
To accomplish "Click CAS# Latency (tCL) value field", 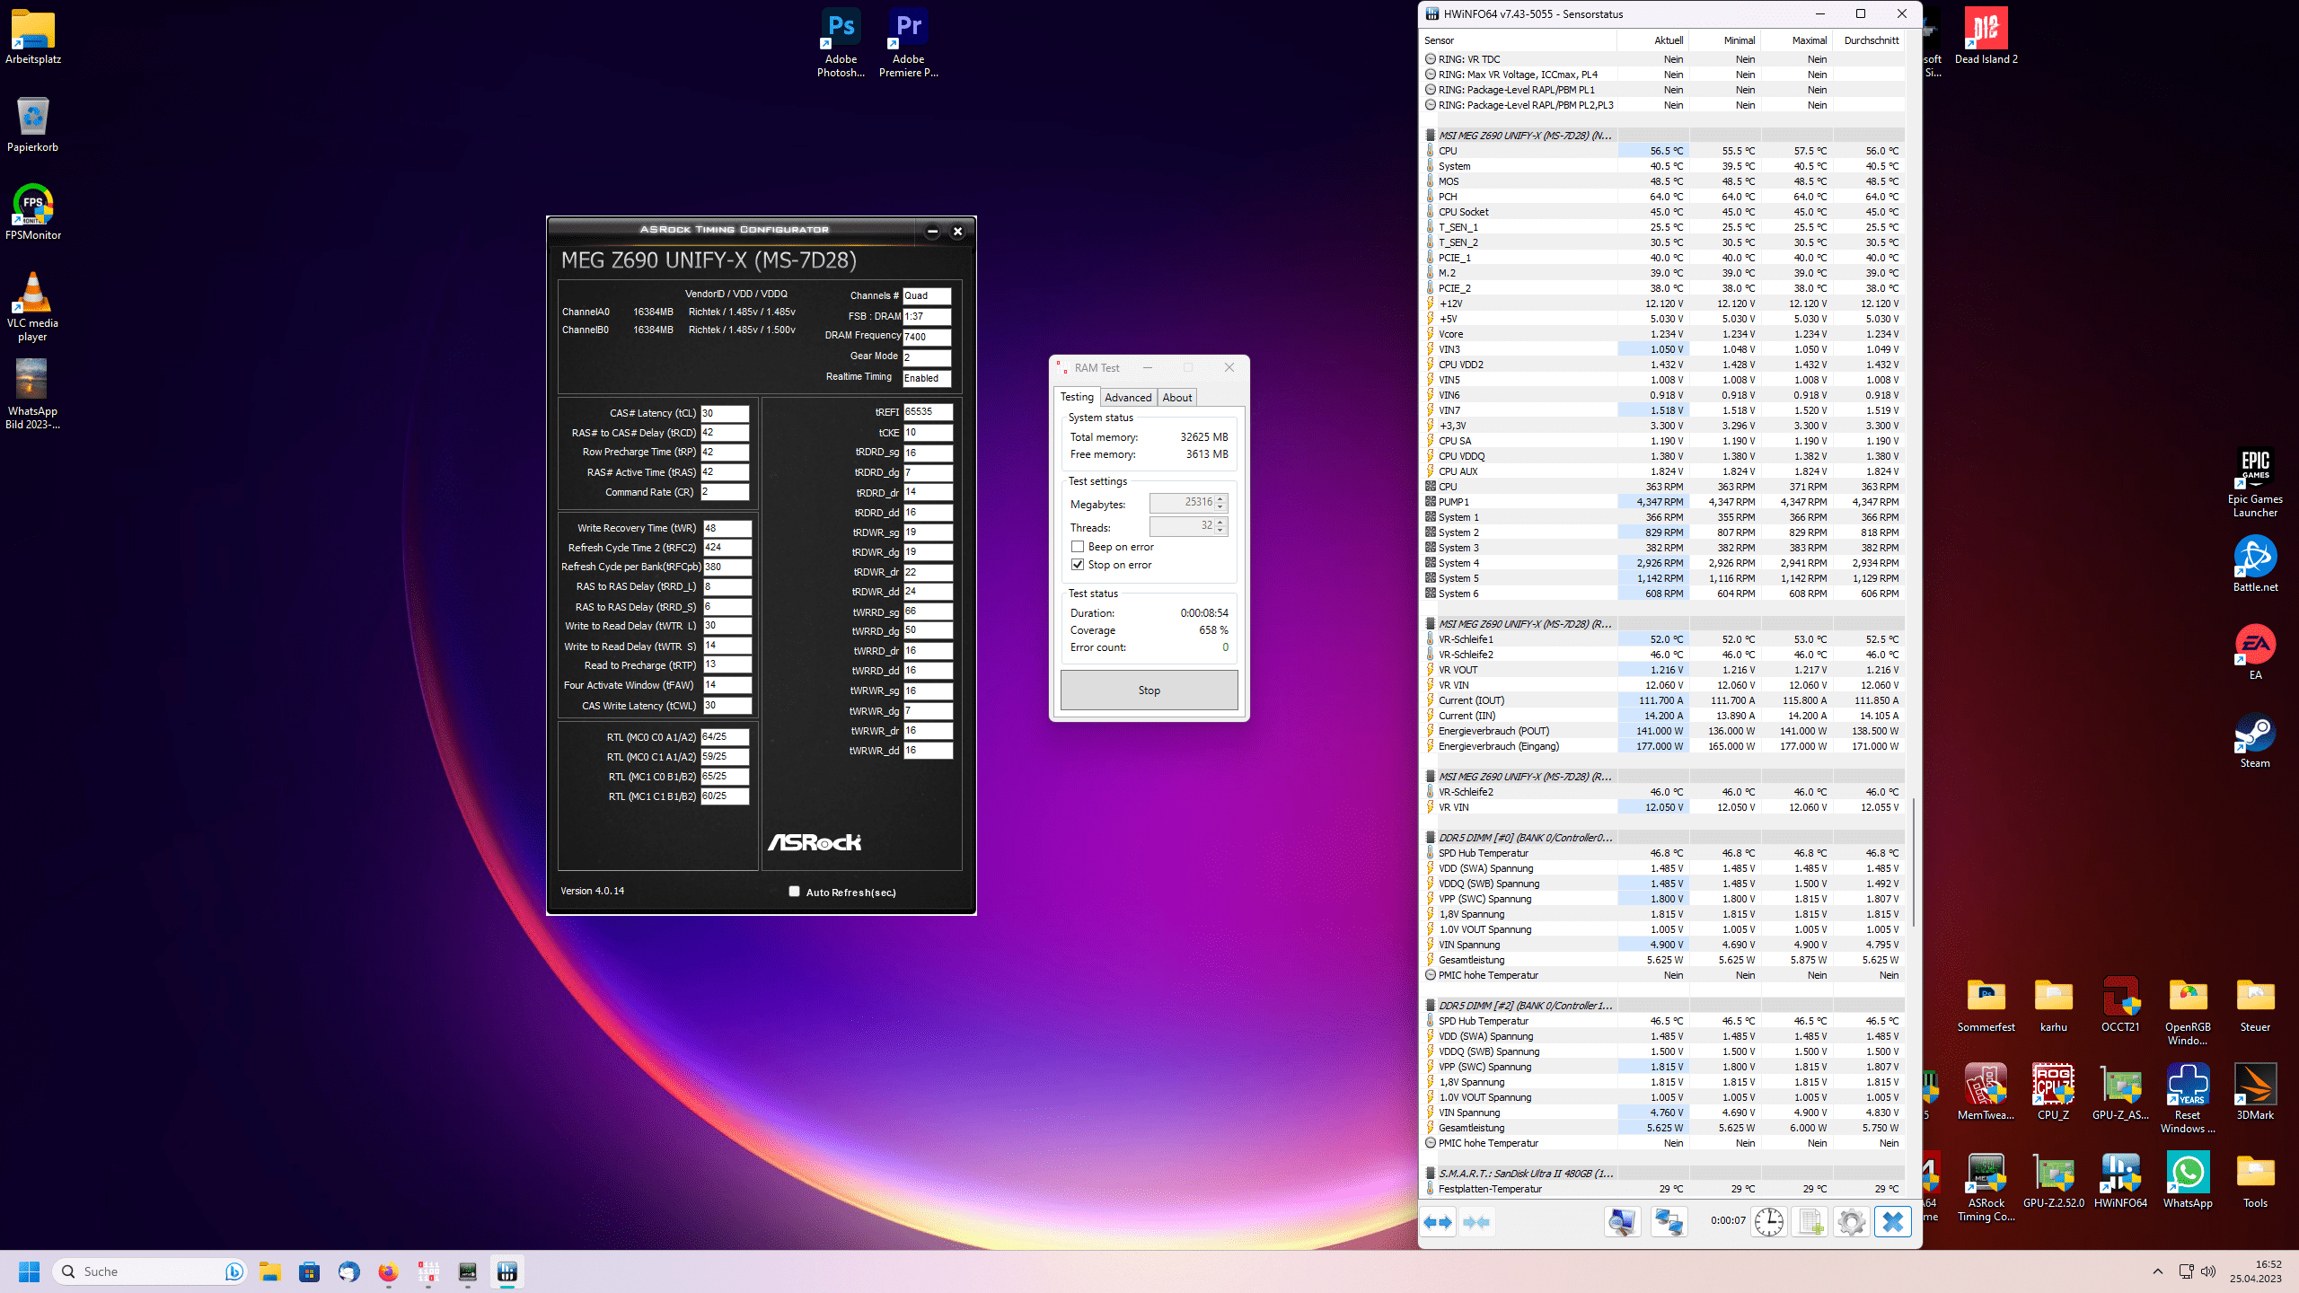I will pyautogui.click(x=725, y=414).
